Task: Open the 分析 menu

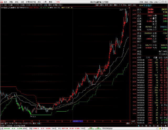Action: [x=22, y=2]
